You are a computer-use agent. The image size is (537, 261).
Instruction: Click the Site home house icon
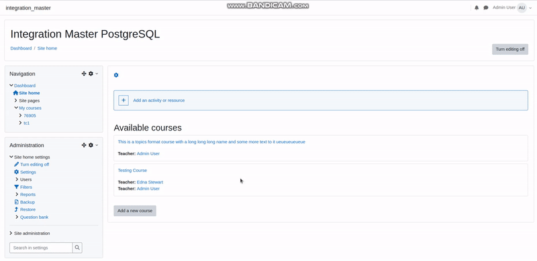point(15,92)
